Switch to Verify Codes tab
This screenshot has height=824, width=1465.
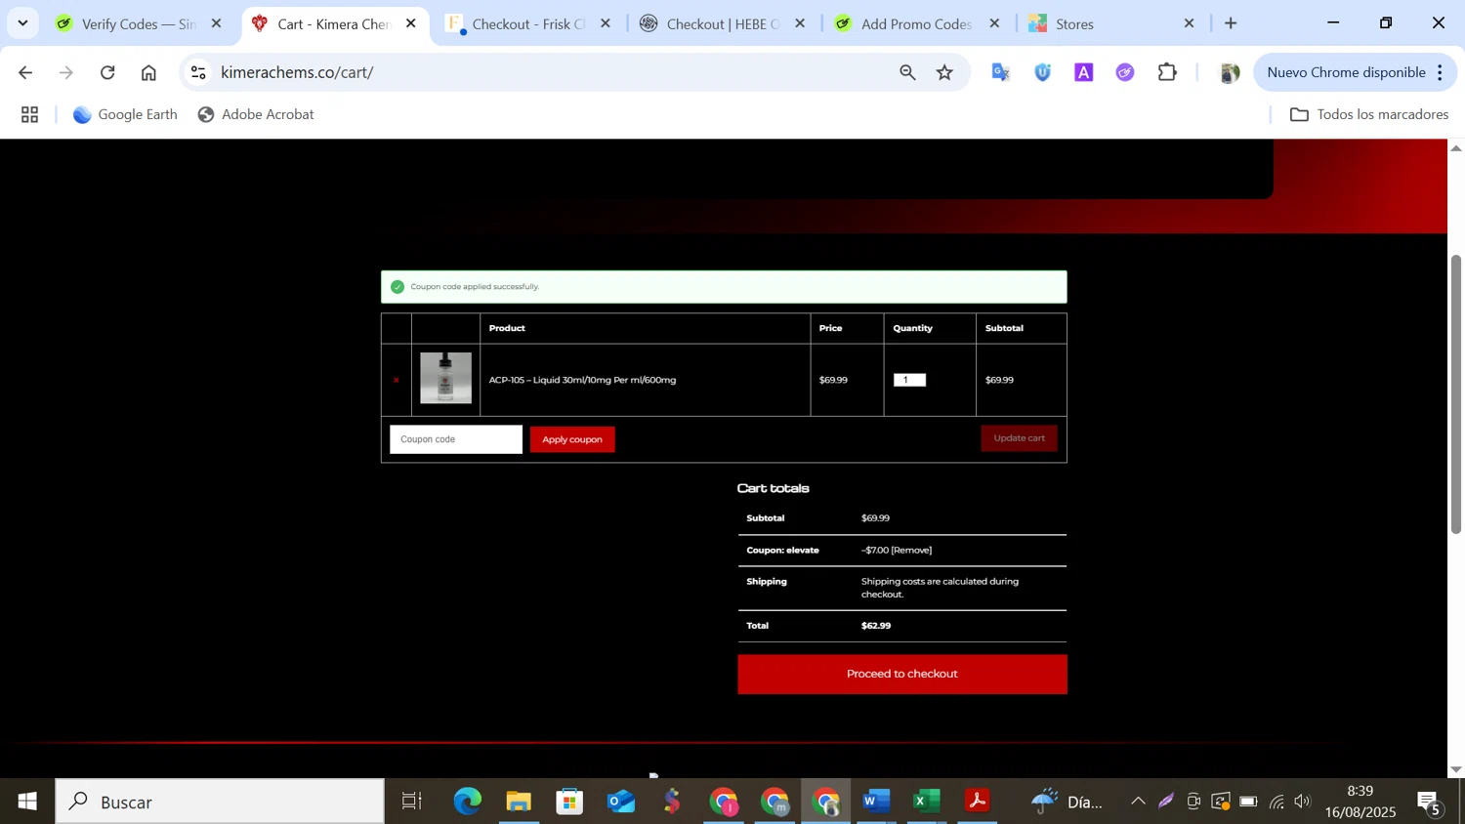138,23
